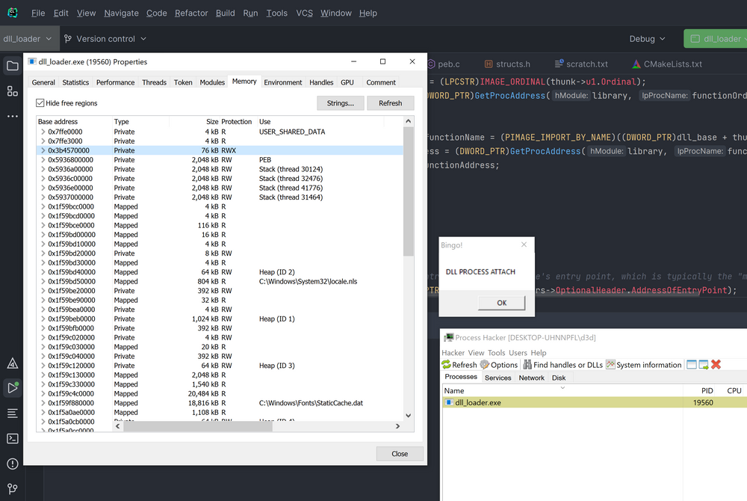Viewport: 747px width, 501px height.
Task: Click the Strings button in the Memory tab
Action: click(x=341, y=102)
